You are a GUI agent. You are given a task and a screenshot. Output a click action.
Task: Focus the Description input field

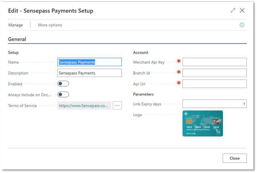pos(89,73)
